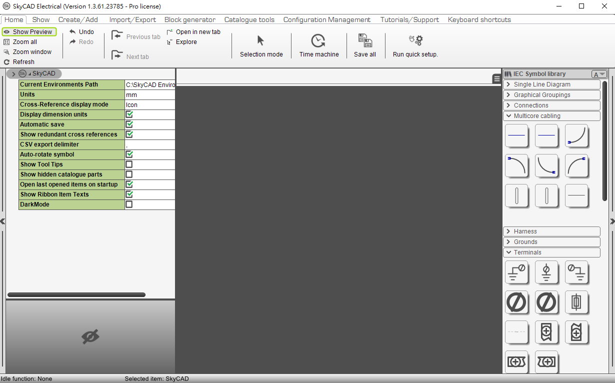Click the Refresh icon in ribbon
Image resolution: width=615 pixels, height=383 pixels.
point(7,62)
